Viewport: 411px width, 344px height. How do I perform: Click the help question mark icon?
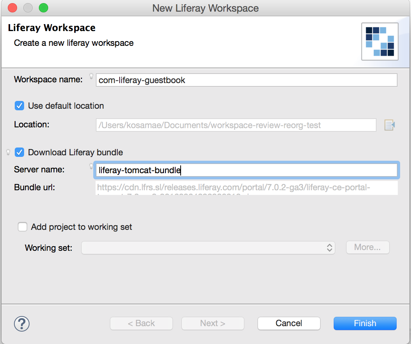[x=22, y=323]
